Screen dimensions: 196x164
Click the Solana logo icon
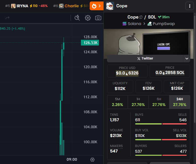(x=124, y=23)
